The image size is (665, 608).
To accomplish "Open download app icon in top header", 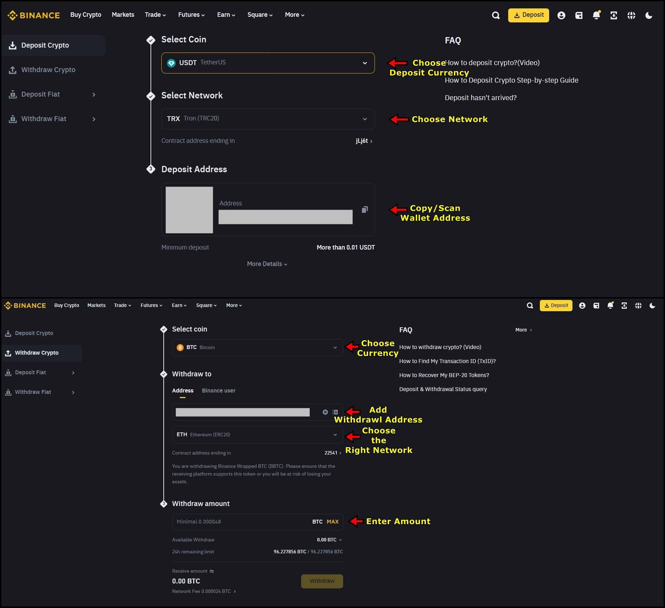I will 614,15.
